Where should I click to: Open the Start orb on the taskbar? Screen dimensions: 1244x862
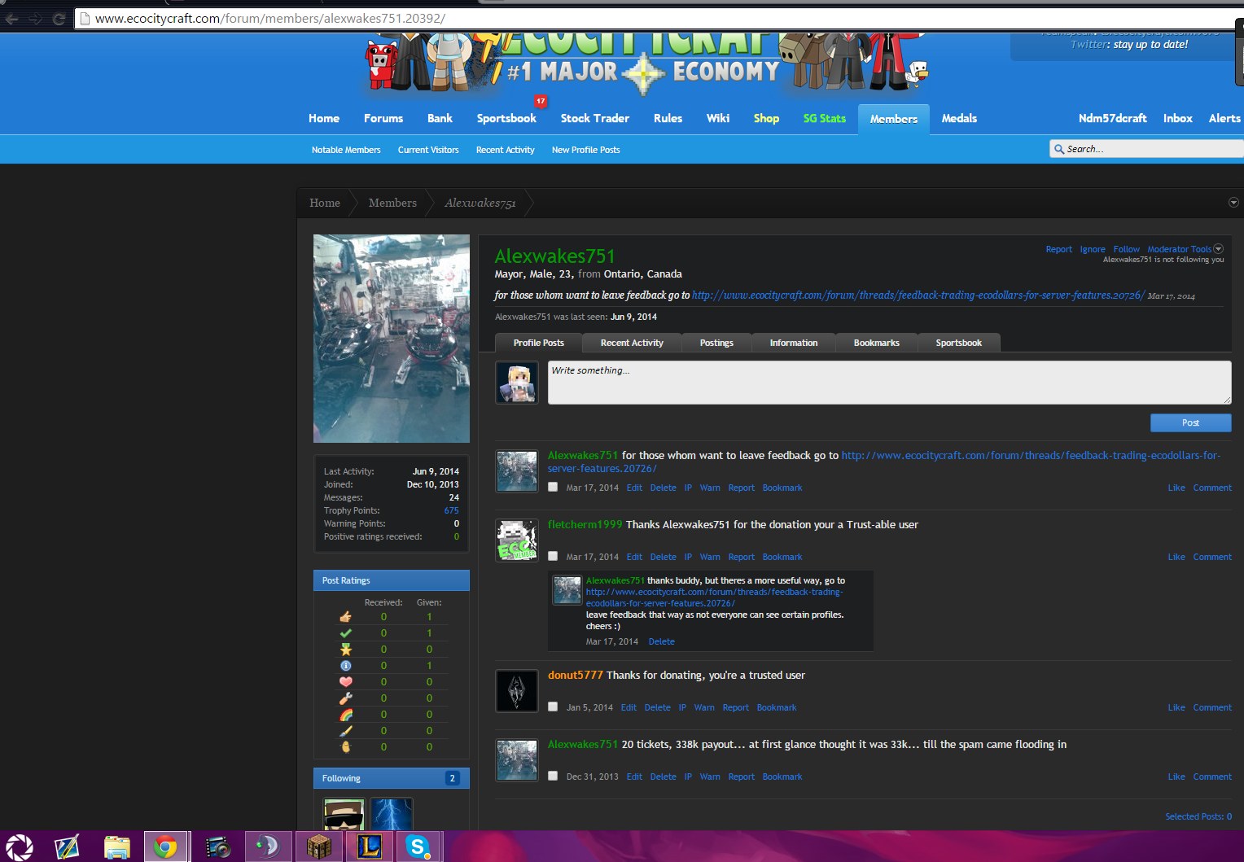19,847
